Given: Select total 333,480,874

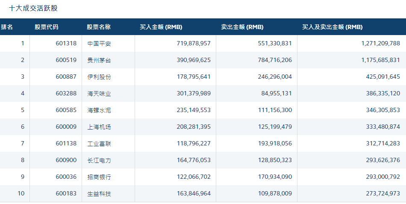Looking at the screenshot, I should tap(383, 127).
